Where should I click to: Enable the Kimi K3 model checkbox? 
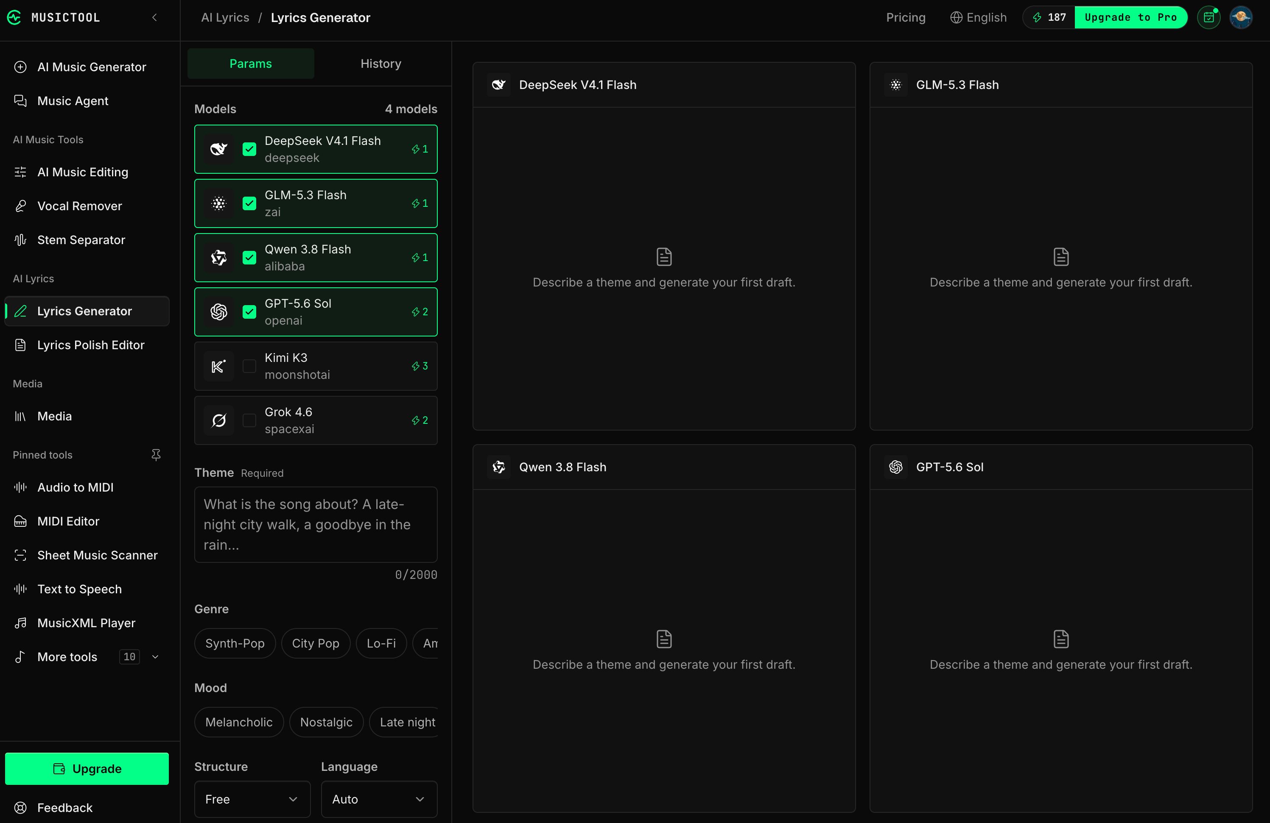pyautogui.click(x=249, y=366)
